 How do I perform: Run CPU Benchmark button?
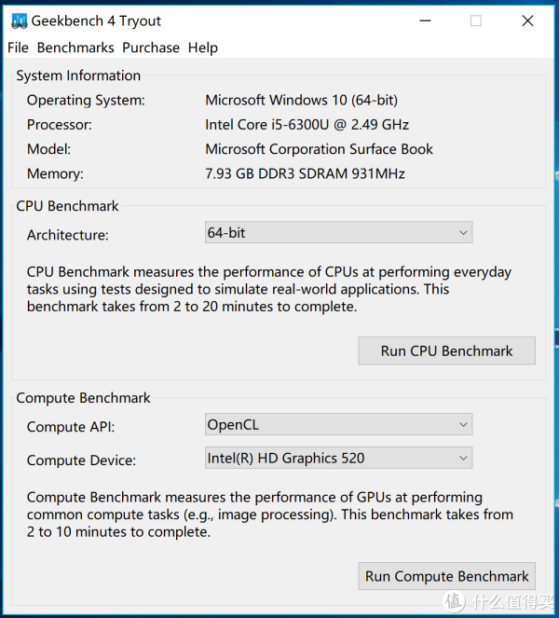446,350
